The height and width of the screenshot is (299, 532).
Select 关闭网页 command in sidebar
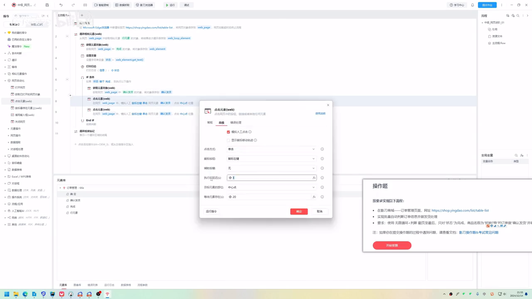click(20, 122)
